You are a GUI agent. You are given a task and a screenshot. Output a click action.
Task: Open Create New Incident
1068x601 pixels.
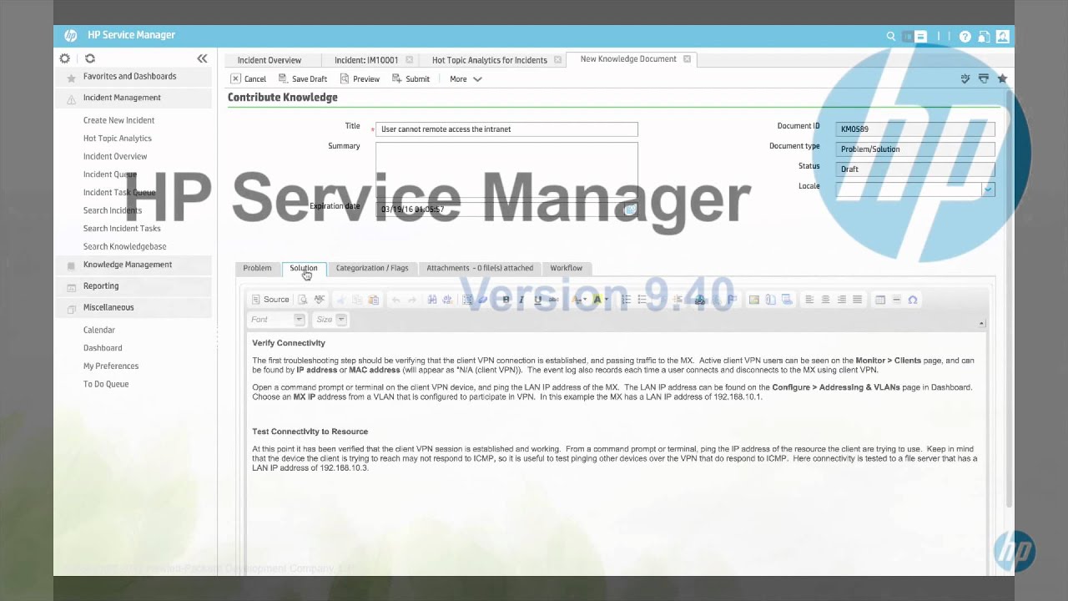[118, 120]
